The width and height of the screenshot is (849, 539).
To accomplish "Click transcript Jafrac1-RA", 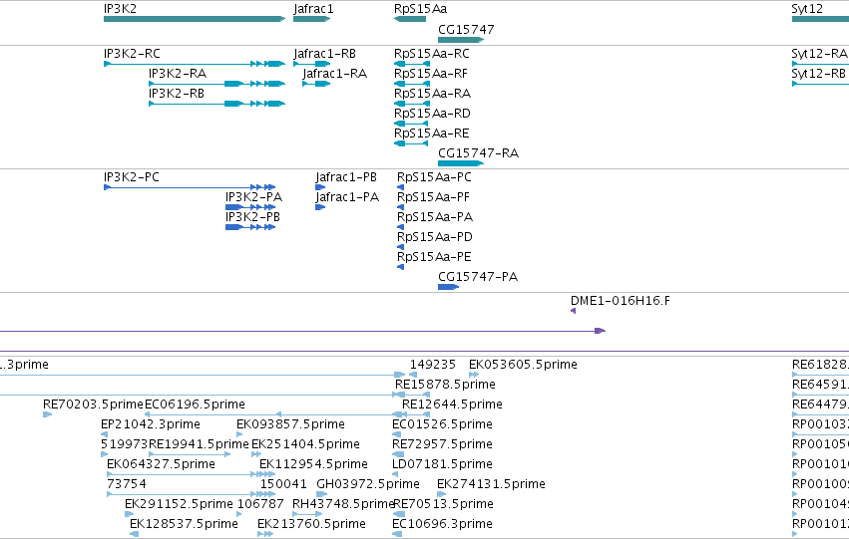I will coord(316,84).
